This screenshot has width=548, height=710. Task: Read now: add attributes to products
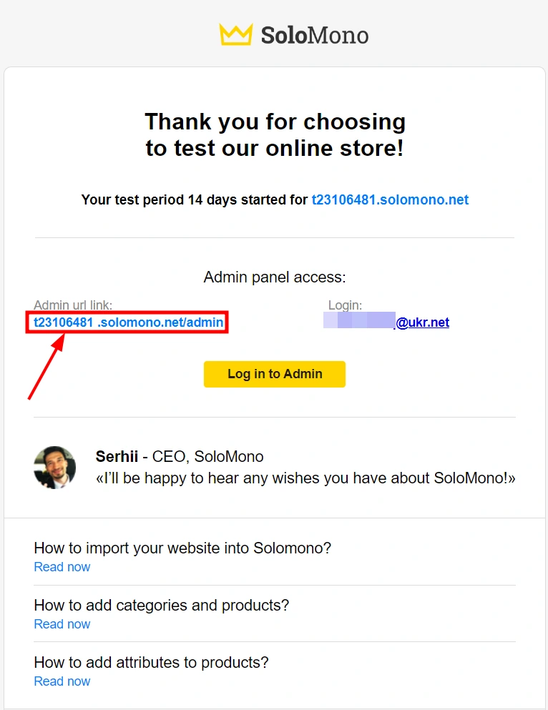point(62,681)
